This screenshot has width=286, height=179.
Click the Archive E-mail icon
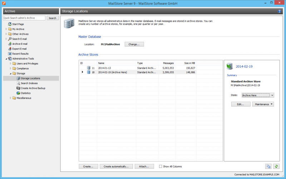coord(10,44)
